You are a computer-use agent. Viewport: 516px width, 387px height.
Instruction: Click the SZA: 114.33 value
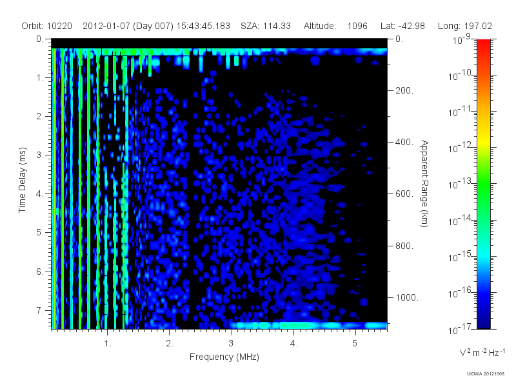(266, 26)
